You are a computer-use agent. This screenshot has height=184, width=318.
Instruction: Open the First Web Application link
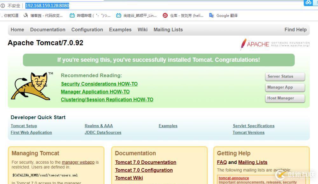tap(31, 132)
